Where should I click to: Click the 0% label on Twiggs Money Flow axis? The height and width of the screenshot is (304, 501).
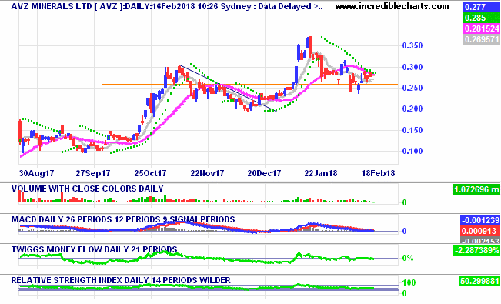pyautogui.click(x=408, y=258)
